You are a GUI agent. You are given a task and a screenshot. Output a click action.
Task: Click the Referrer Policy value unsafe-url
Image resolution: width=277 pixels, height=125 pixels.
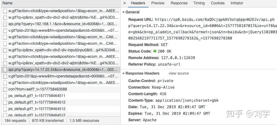[x=169, y=64]
